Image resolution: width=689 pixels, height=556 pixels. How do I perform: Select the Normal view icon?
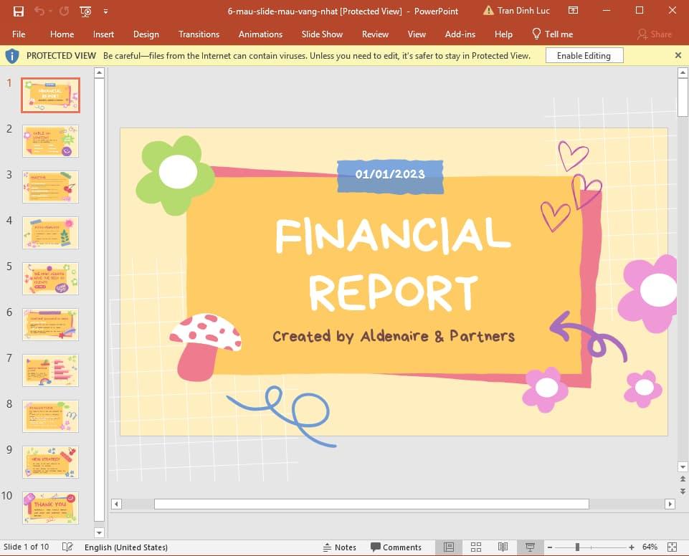(x=450, y=547)
